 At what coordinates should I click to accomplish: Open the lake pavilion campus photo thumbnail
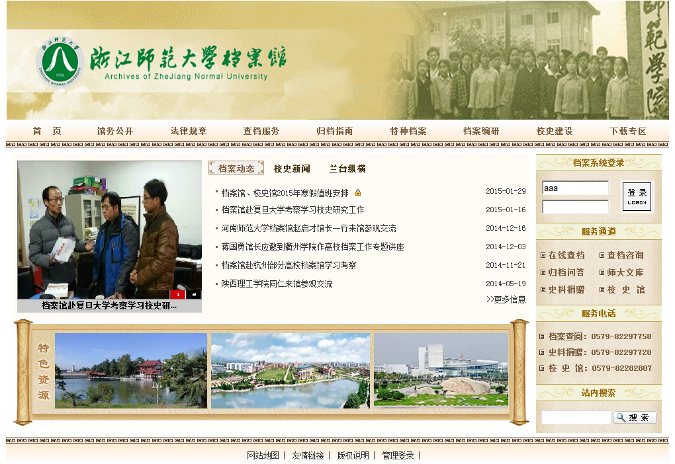click(131, 370)
